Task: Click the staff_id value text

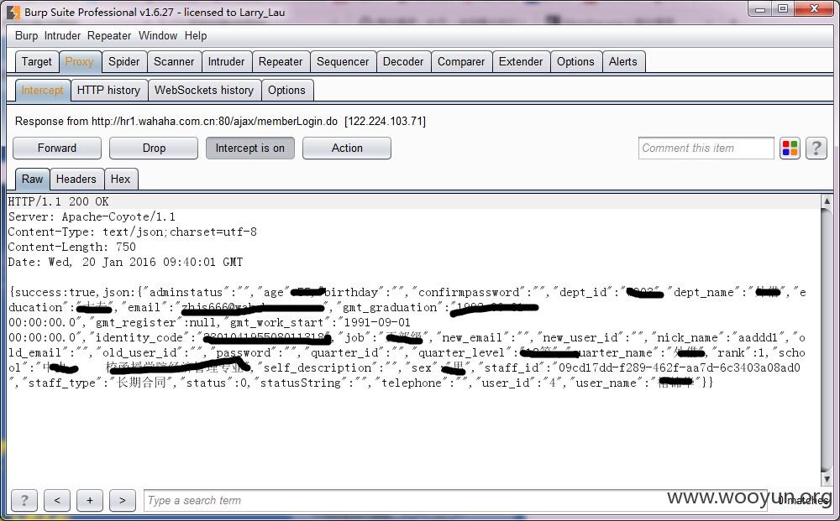Action: pyautogui.click(x=680, y=367)
